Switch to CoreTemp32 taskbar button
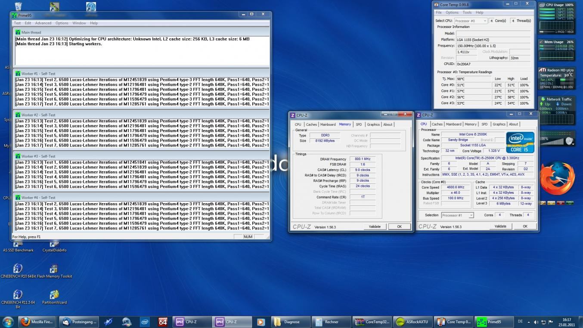The height and width of the screenshot is (328, 583). [372, 322]
